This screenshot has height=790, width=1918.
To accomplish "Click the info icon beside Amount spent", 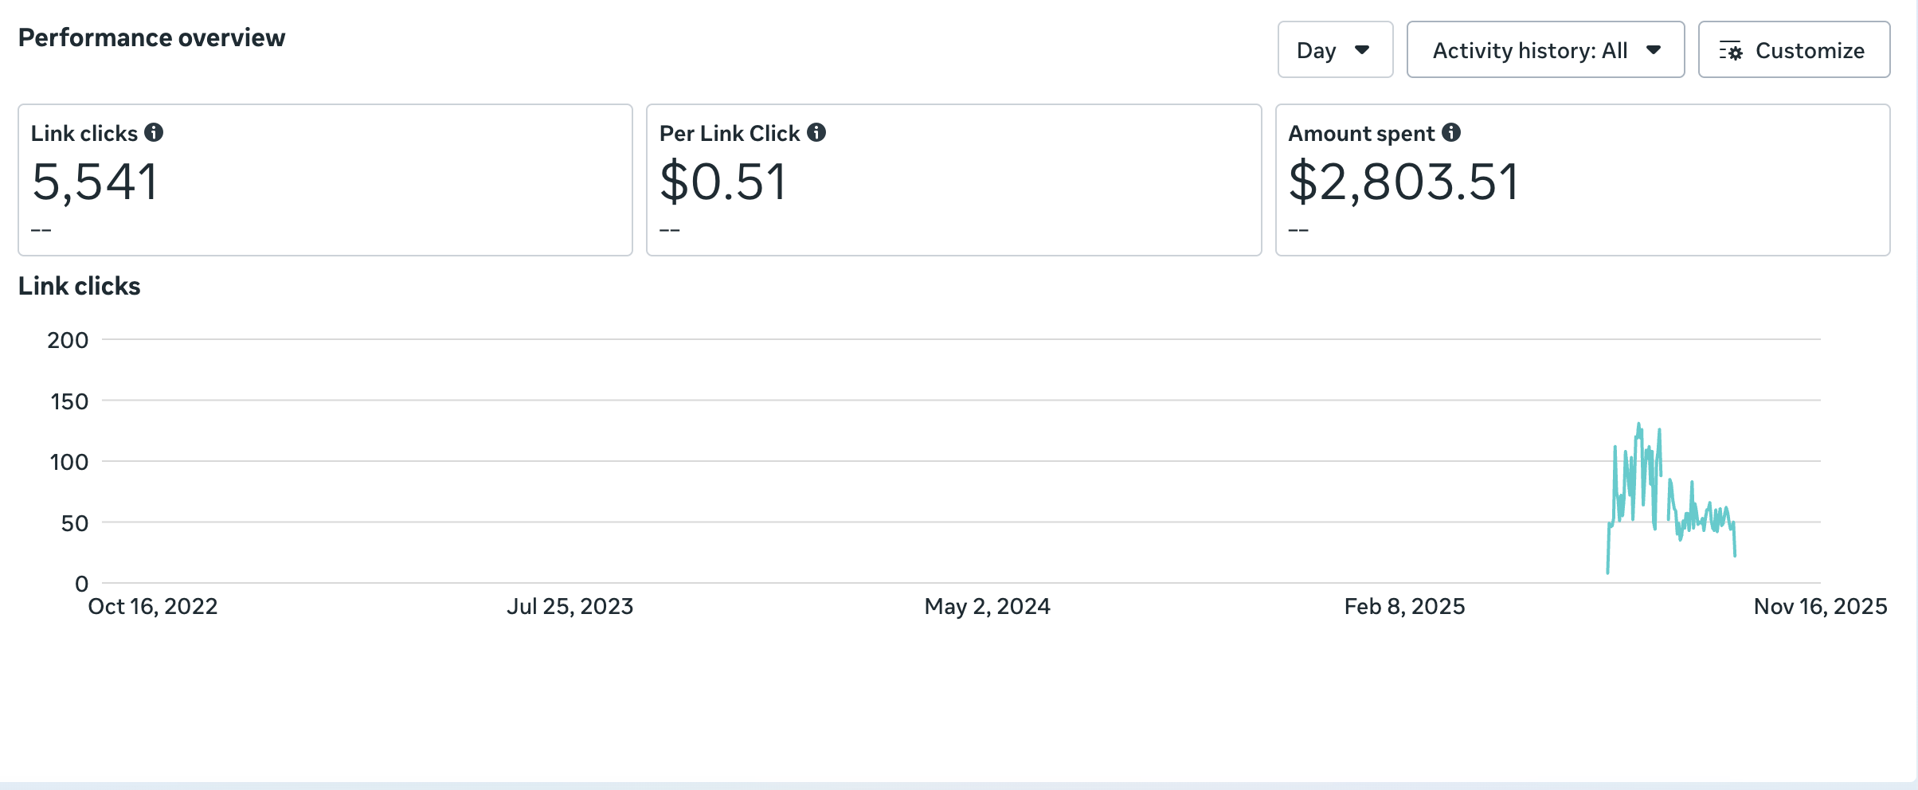I will [1451, 132].
